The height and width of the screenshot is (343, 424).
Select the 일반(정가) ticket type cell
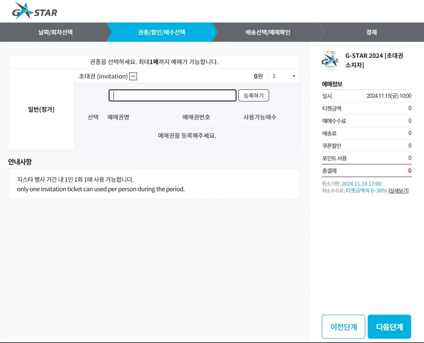(x=41, y=109)
